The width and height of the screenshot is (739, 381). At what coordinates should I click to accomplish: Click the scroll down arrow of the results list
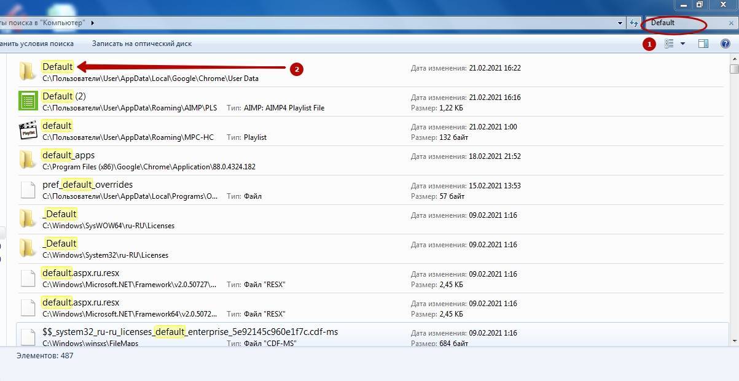pos(733,339)
